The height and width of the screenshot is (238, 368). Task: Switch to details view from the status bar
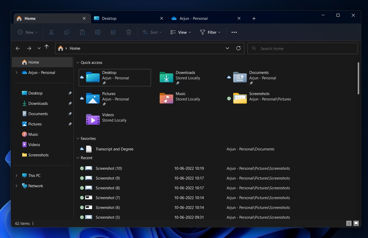pyautogui.click(x=349, y=223)
